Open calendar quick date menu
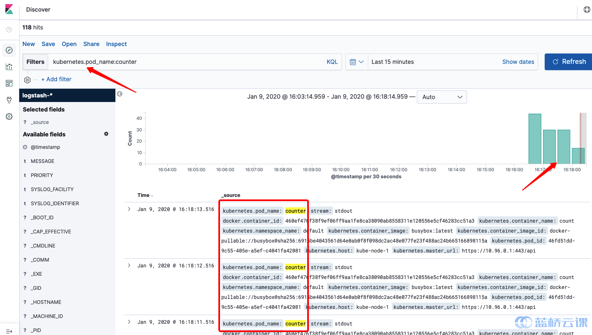 pyautogui.click(x=357, y=62)
